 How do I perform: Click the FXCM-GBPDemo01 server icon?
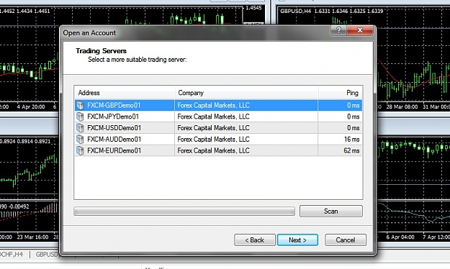80,106
